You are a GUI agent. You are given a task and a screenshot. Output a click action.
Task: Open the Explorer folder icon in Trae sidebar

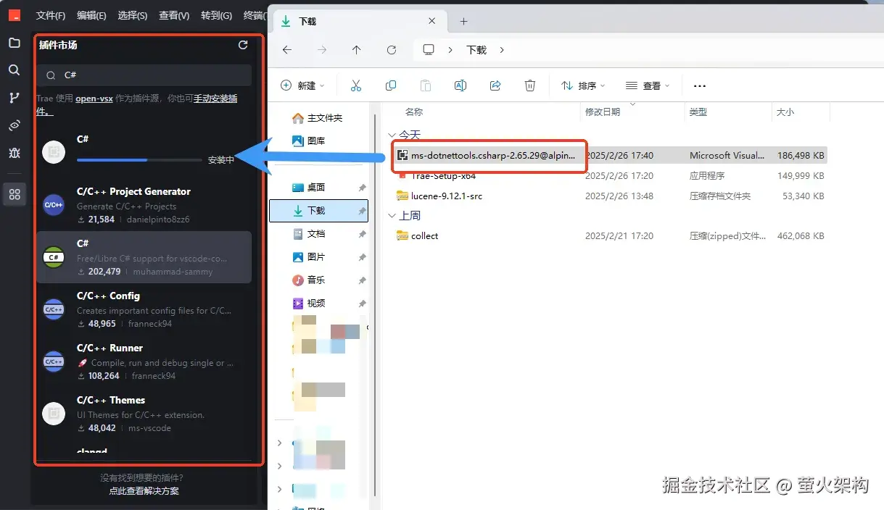15,43
